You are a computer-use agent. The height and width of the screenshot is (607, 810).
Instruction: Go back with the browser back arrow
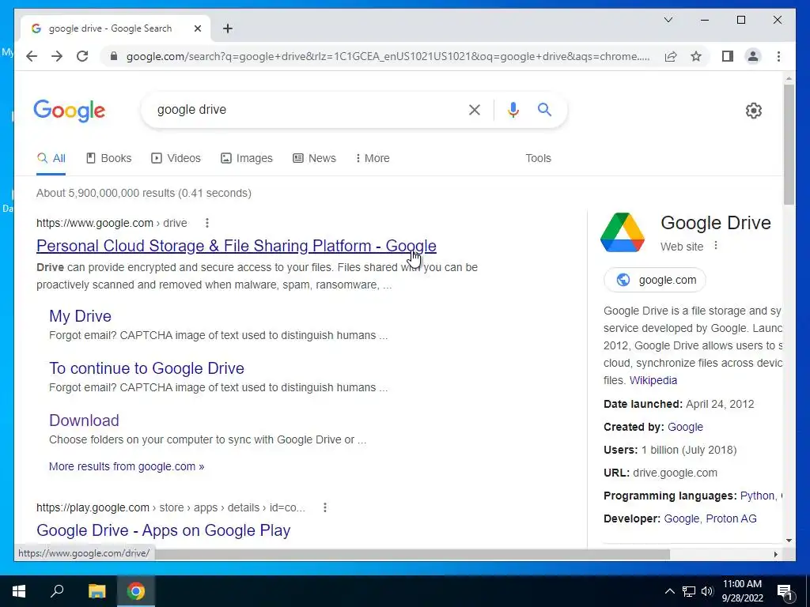pos(32,56)
